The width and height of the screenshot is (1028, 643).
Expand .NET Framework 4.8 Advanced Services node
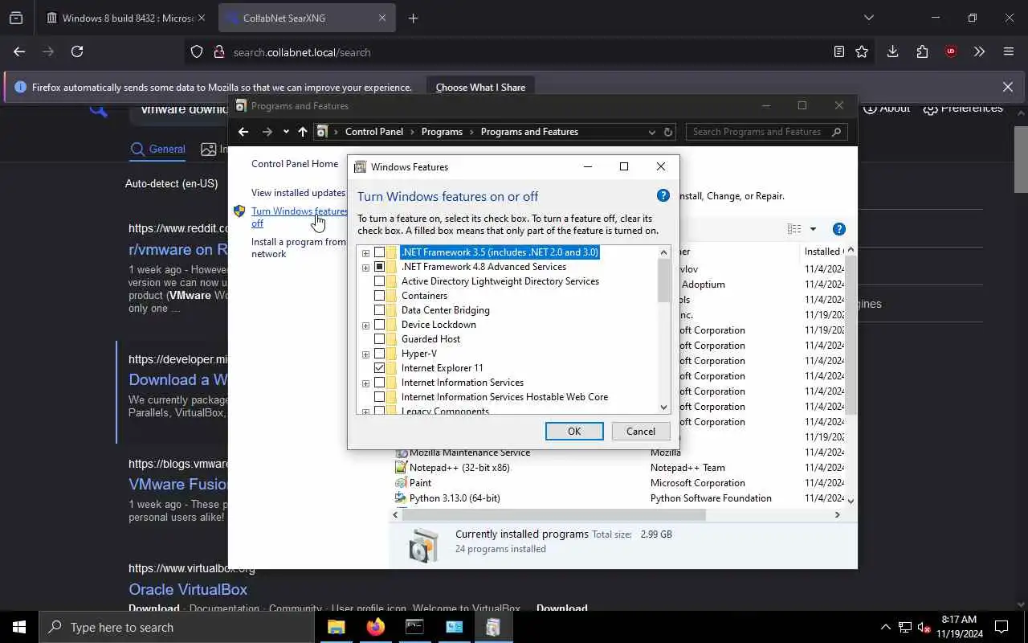tap(365, 268)
